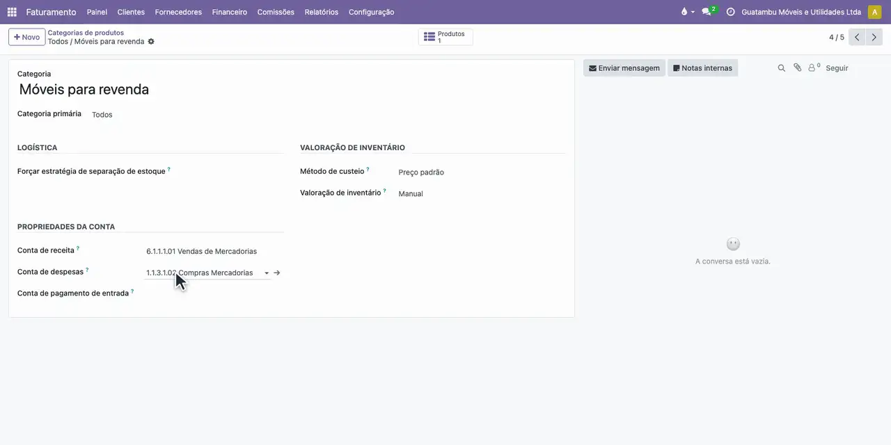Show help for Conta de pagamento de entrada

[x=132, y=291]
